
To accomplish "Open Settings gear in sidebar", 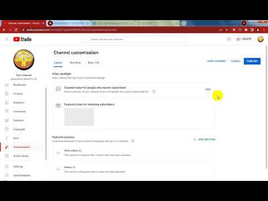I will pyautogui.click(x=7, y=166).
